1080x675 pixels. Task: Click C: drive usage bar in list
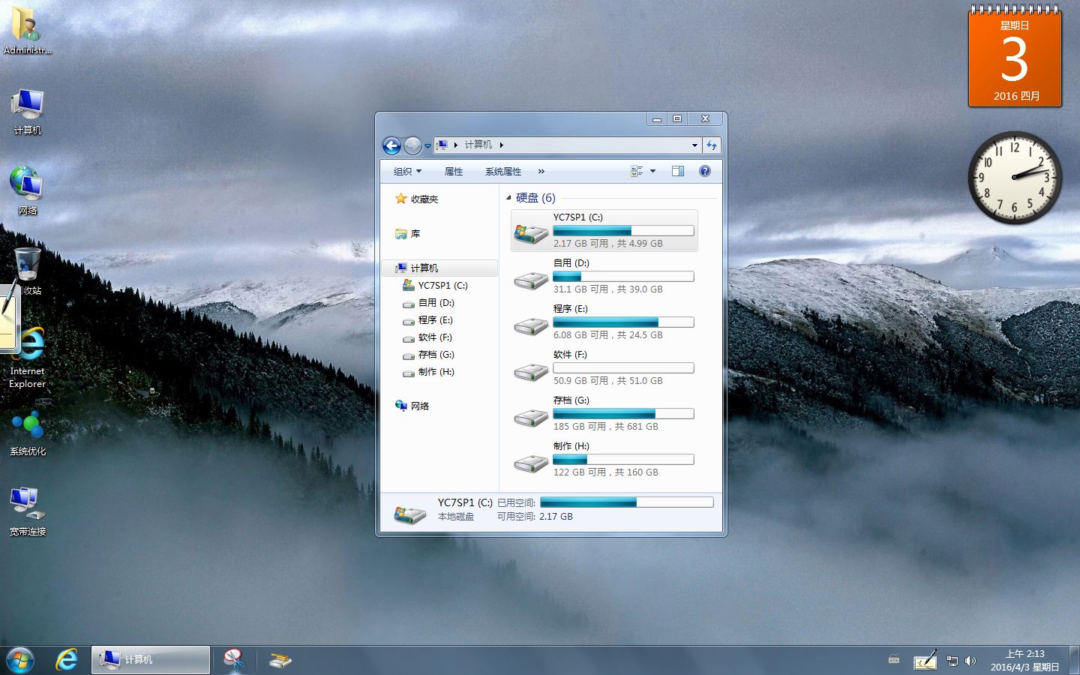tap(623, 231)
